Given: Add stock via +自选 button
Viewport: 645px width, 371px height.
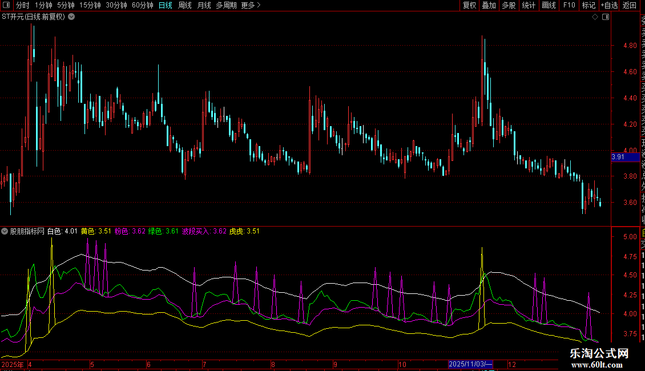Looking at the screenshot, I should click(x=608, y=5).
